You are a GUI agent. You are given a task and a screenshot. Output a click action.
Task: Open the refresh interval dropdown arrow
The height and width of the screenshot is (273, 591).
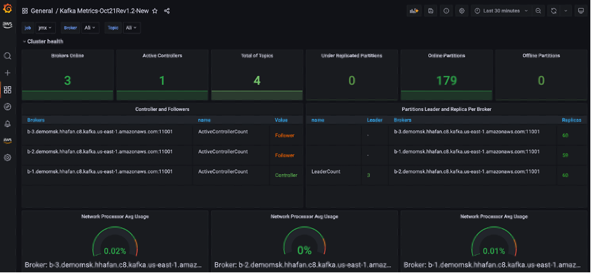coord(565,11)
